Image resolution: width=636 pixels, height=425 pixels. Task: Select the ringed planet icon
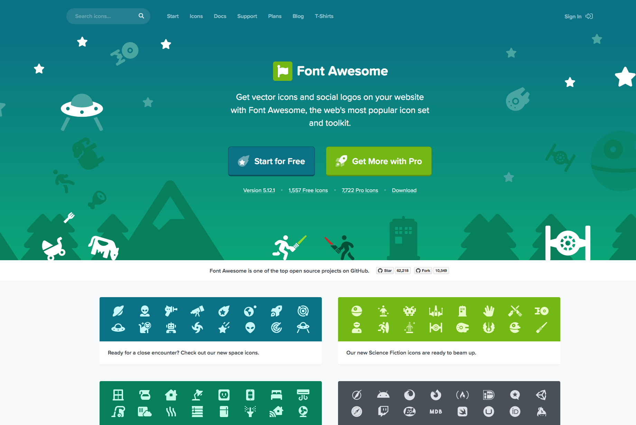point(118,311)
